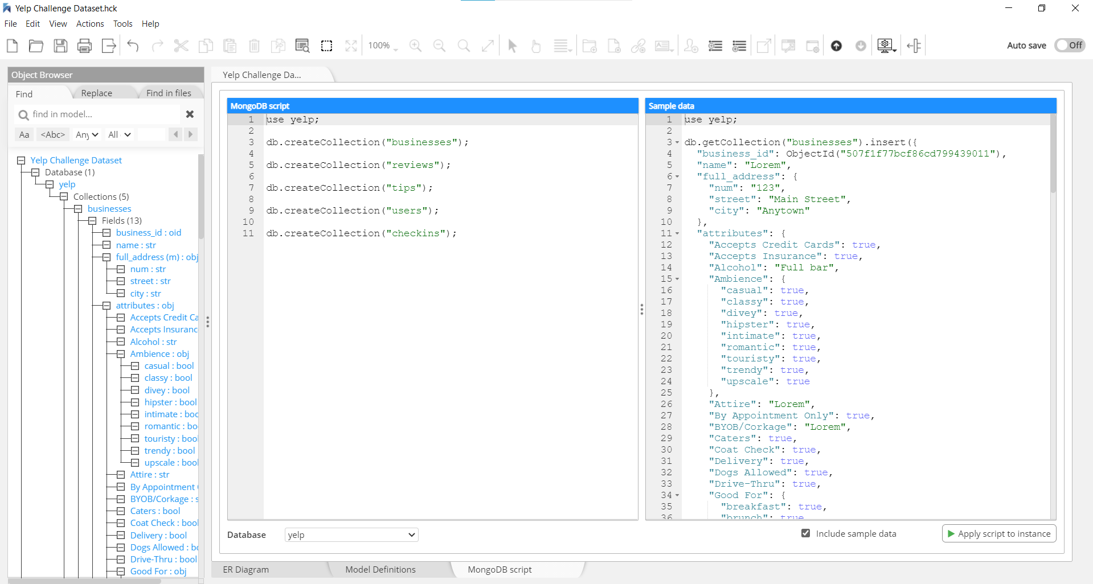
Task: Fold line 11 attributes block in Sample data
Action: tap(677, 233)
